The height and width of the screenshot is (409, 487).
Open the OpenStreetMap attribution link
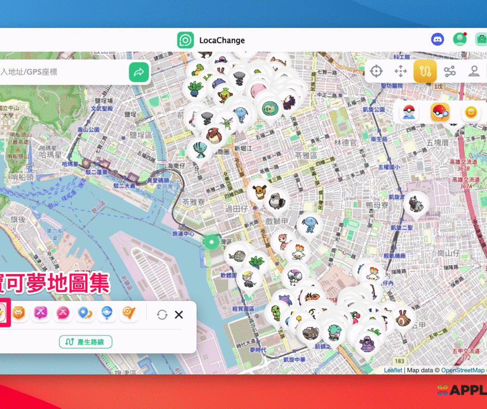[463, 370]
